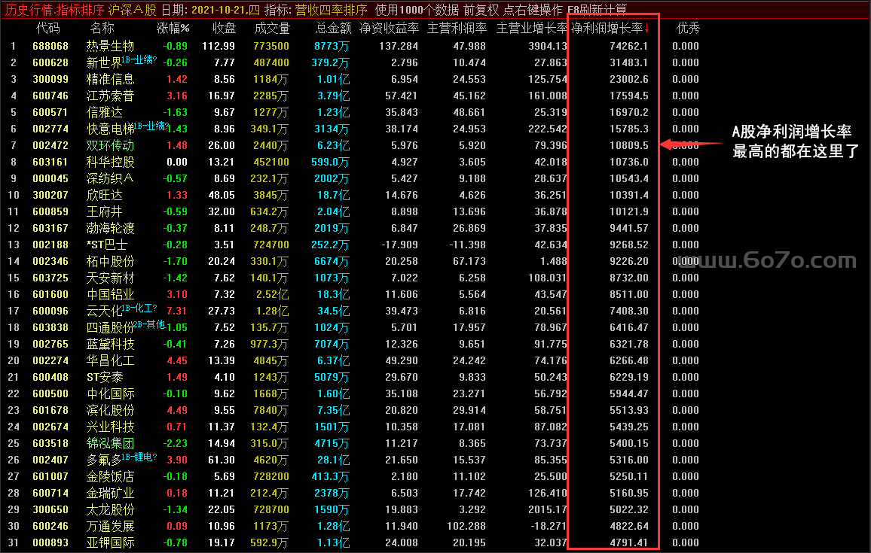
Task: Click net profit growth value 74262.1
Action: pyautogui.click(x=628, y=46)
